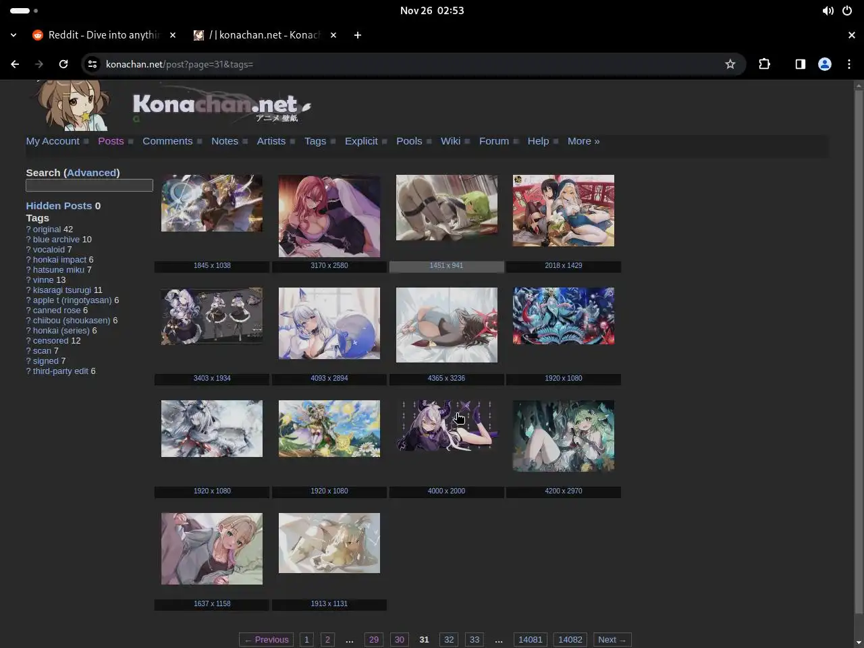Close the konachan.net tab
The height and width of the screenshot is (648, 864).
point(333,35)
